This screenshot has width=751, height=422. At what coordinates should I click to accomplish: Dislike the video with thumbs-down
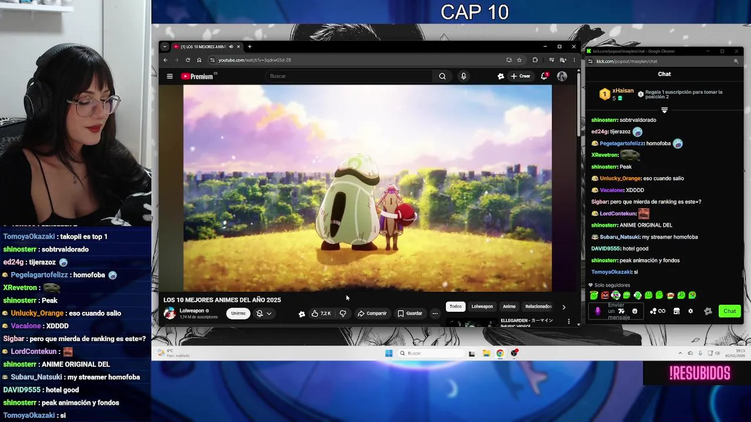pyautogui.click(x=343, y=314)
